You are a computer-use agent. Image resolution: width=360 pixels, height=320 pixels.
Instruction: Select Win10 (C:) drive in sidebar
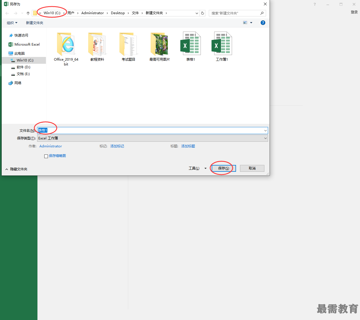(24, 60)
